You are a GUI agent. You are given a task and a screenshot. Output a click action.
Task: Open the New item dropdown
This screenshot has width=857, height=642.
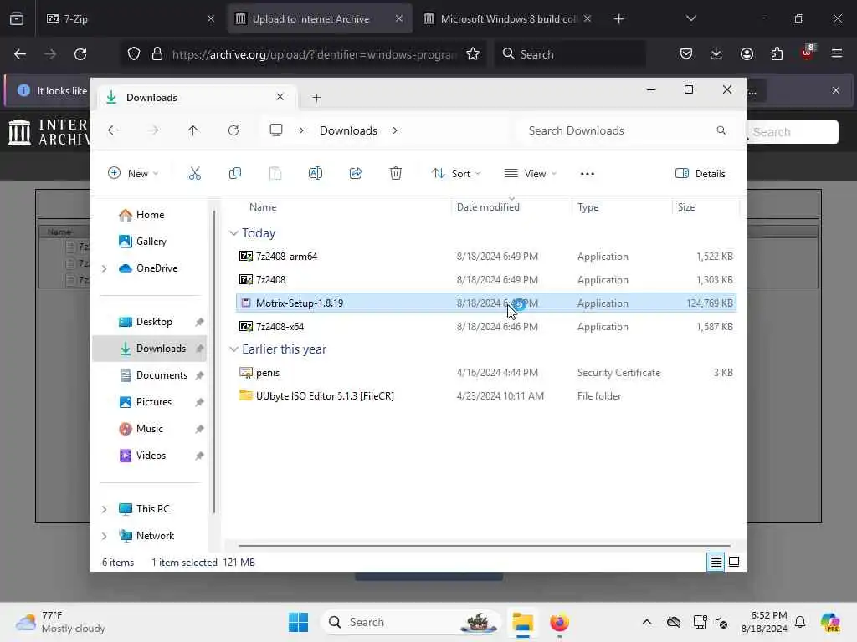point(133,174)
